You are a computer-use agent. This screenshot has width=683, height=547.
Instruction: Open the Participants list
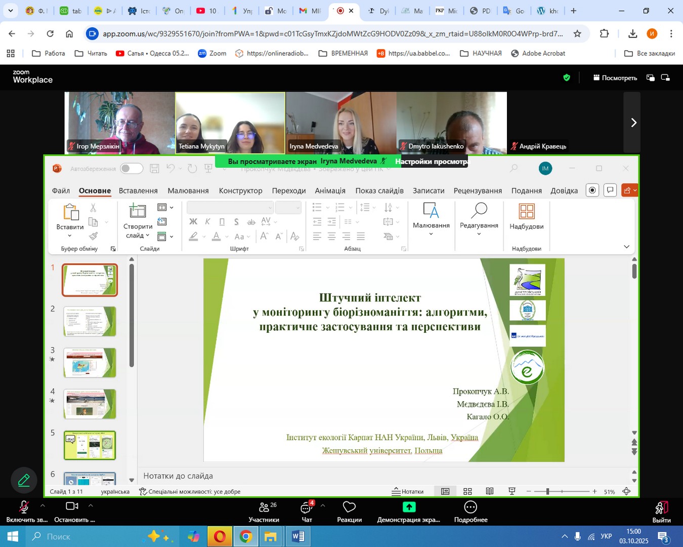(x=264, y=507)
